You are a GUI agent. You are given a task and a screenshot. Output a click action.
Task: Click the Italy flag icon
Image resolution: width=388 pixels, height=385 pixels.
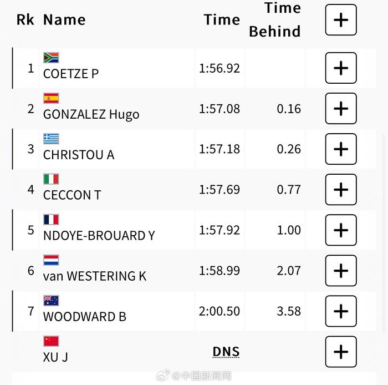click(x=51, y=179)
